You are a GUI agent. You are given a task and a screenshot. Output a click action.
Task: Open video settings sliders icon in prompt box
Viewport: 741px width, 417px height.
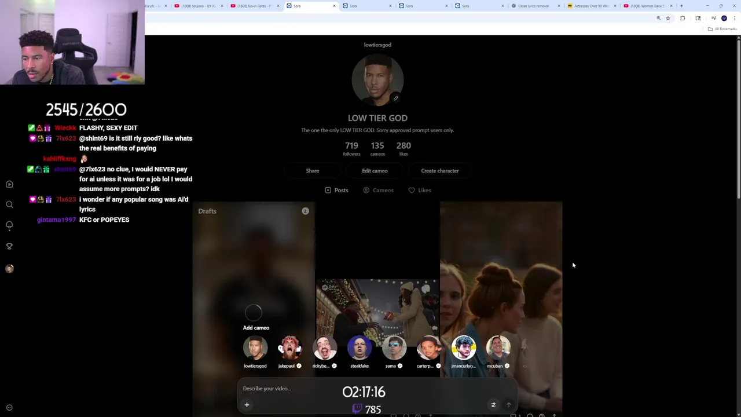[x=493, y=405]
